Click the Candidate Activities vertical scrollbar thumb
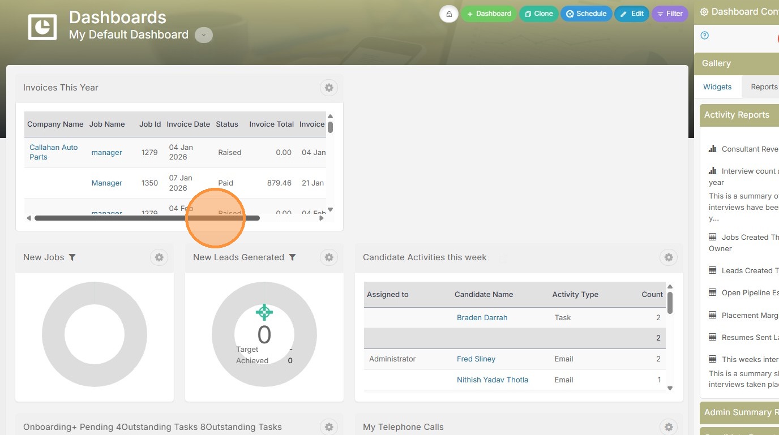This screenshot has height=435, width=779. pos(670,303)
